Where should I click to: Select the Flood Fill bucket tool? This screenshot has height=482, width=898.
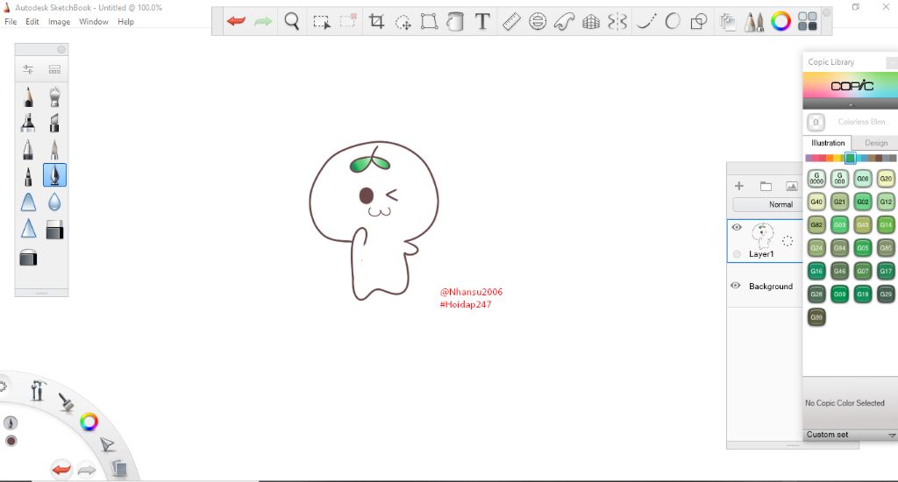click(x=455, y=22)
